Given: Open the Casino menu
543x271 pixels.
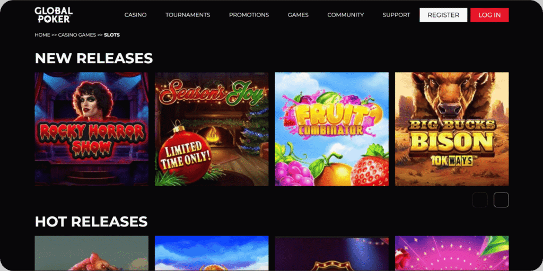Looking at the screenshot, I should [x=135, y=15].
